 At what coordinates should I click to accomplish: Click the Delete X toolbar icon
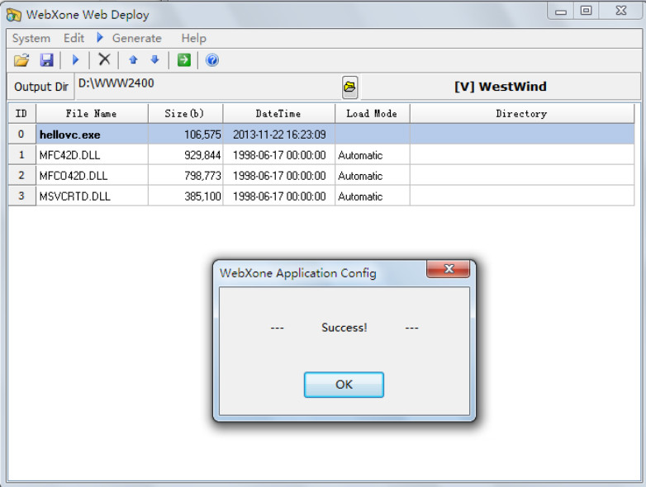click(x=104, y=59)
